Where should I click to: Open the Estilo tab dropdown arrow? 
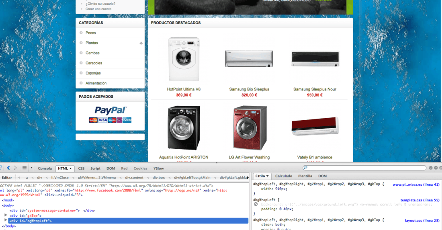[268, 176]
